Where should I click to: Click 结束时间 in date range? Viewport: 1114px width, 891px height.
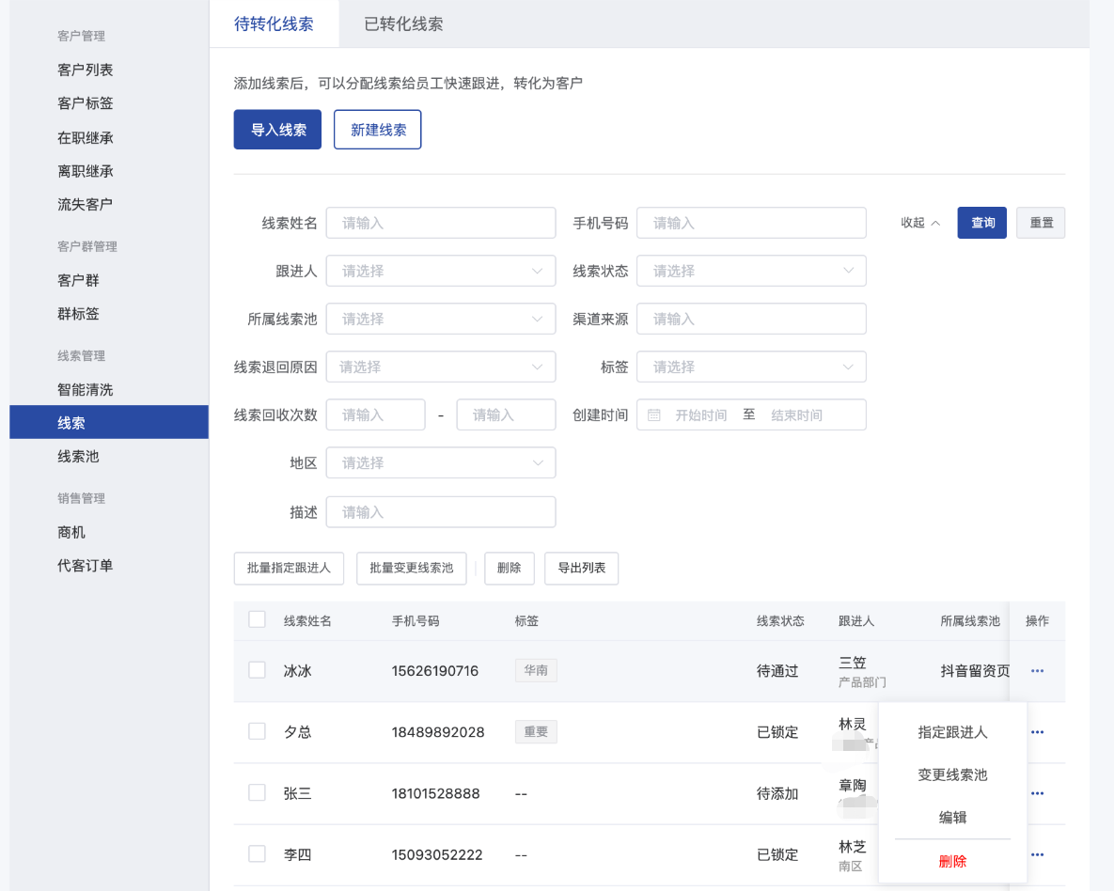click(796, 414)
